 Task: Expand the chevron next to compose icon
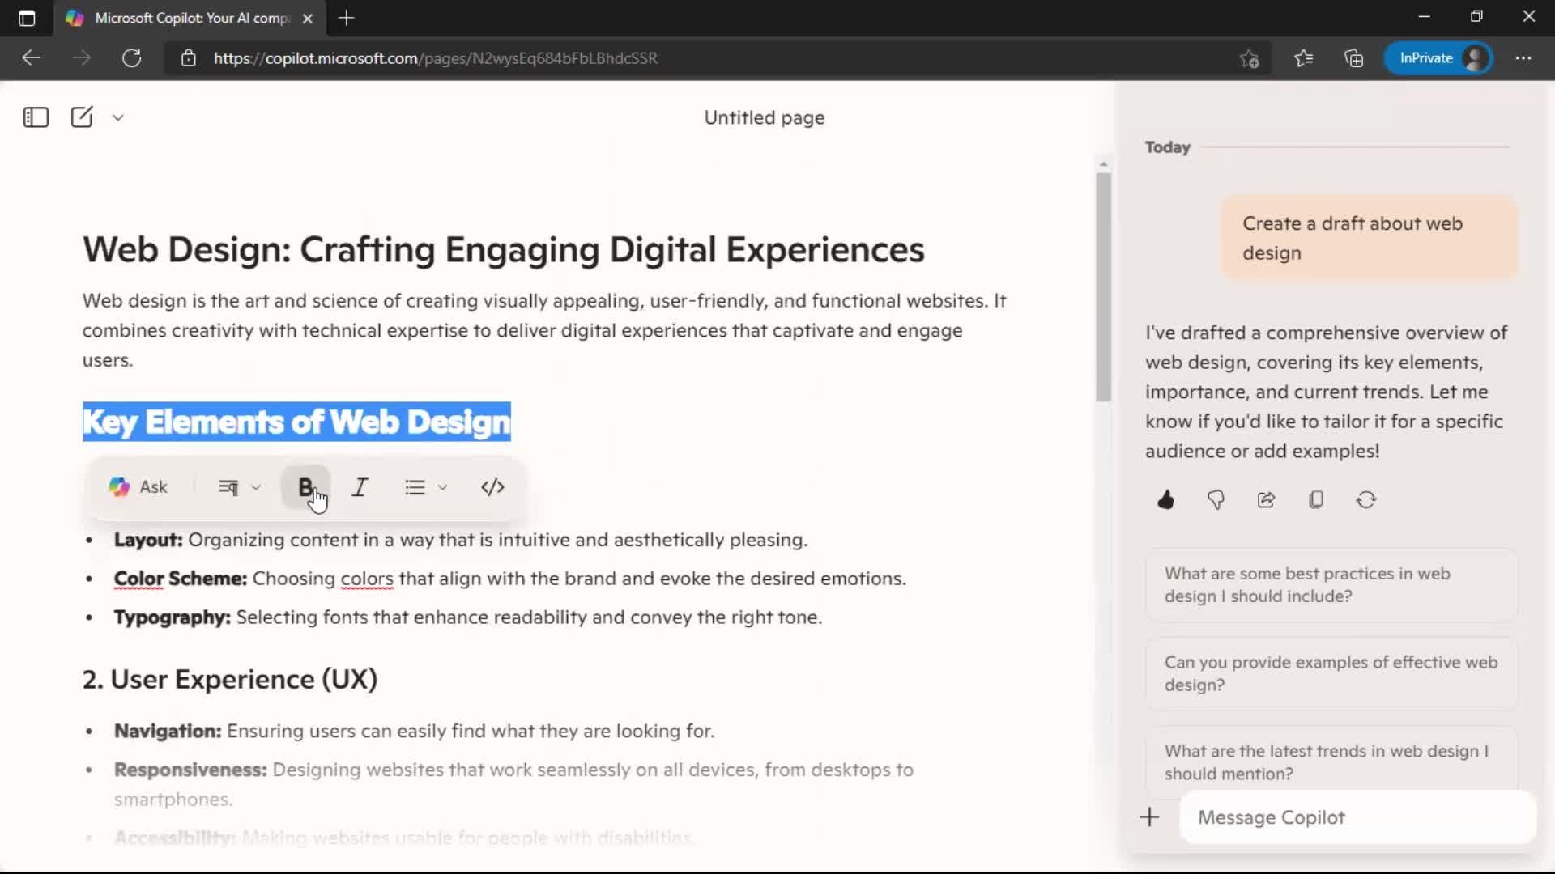point(118,117)
